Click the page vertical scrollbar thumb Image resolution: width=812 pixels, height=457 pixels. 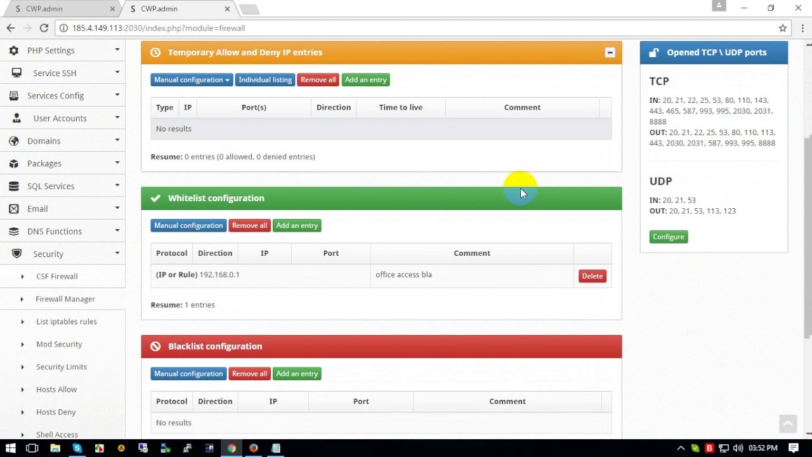[x=808, y=237]
